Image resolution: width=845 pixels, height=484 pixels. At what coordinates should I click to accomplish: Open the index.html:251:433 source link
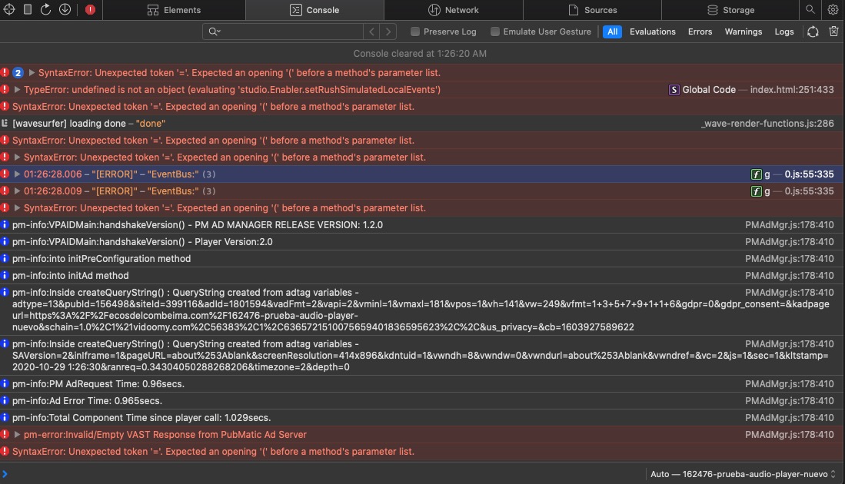point(791,90)
